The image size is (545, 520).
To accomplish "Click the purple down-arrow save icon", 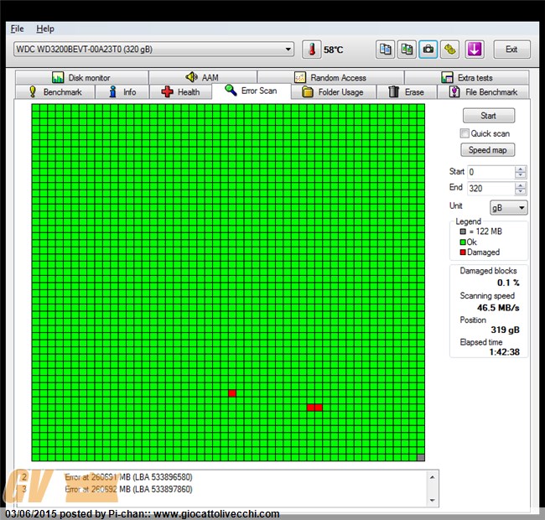I will pyautogui.click(x=475, y=49).
